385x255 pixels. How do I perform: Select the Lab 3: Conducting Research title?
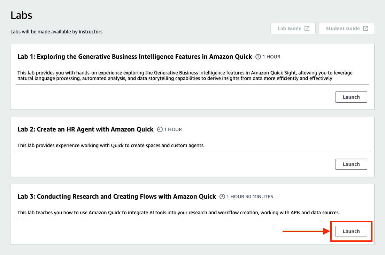(x=117, y=197)
